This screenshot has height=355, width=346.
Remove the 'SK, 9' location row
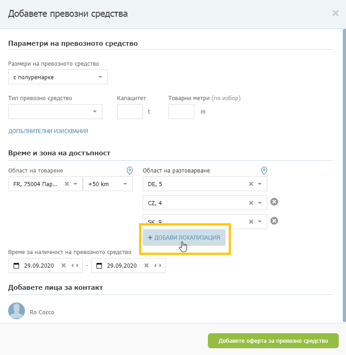[x=274, y=221]
